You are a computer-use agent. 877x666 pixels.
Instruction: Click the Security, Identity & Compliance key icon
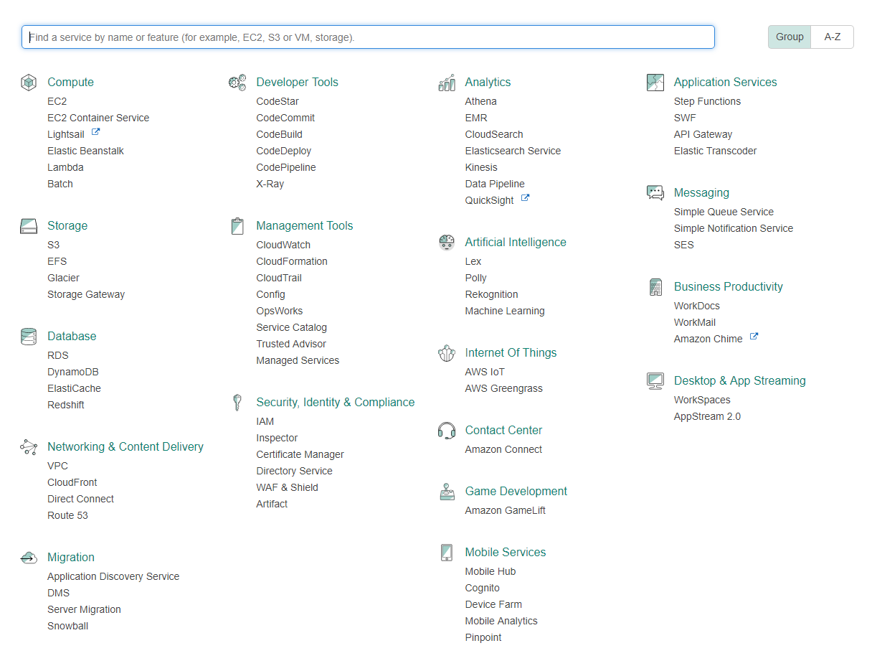point(237,403)
